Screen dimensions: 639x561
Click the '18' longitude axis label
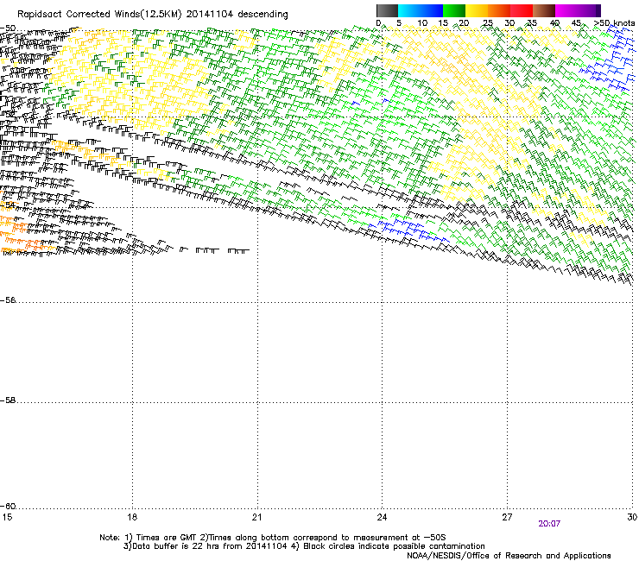click(132, 517)
